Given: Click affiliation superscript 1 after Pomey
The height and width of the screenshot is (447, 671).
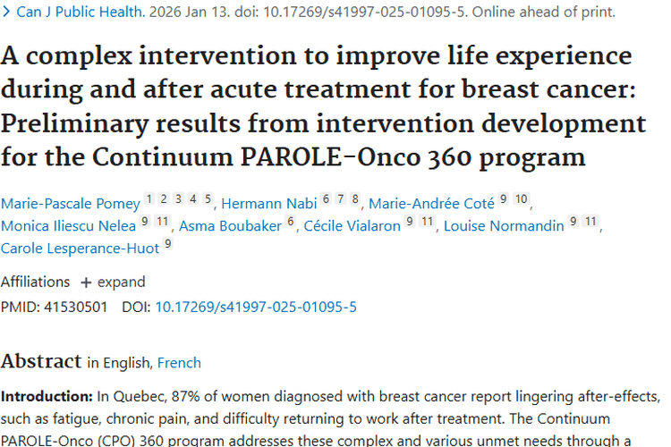Looking at the screenshot, I should (149, 198).
